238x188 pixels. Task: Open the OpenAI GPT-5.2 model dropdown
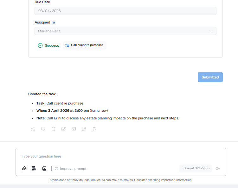click(x=195, y=169)
